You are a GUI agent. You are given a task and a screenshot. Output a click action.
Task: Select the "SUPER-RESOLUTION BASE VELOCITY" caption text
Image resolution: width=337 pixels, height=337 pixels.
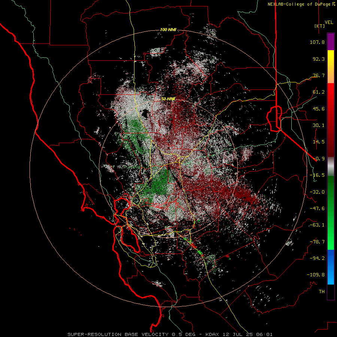coord(118,334)
